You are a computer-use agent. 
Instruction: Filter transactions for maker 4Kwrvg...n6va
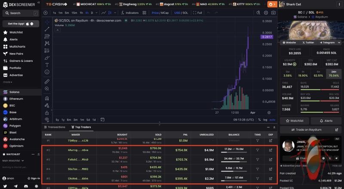coord(258,150)
